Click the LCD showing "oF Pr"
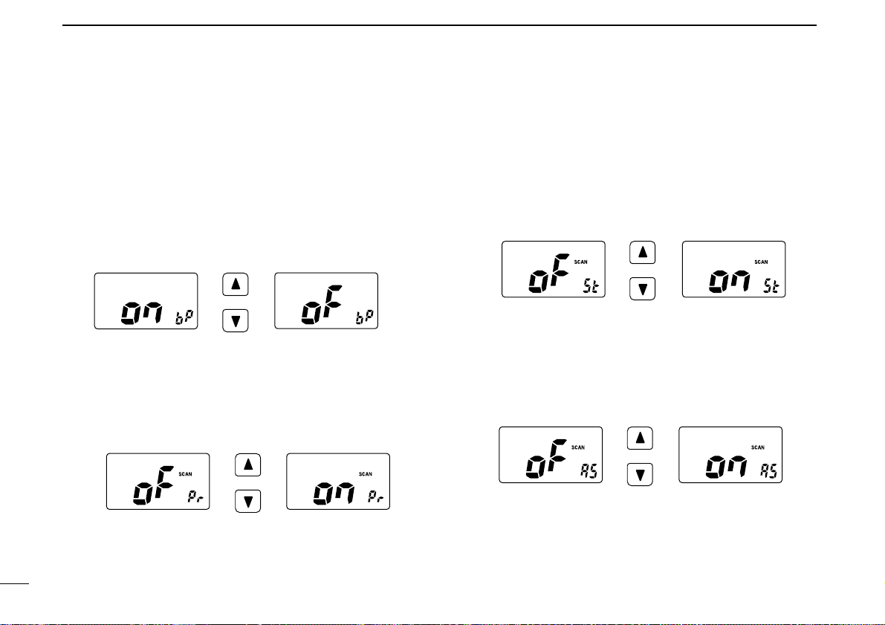 pos(158,481)
